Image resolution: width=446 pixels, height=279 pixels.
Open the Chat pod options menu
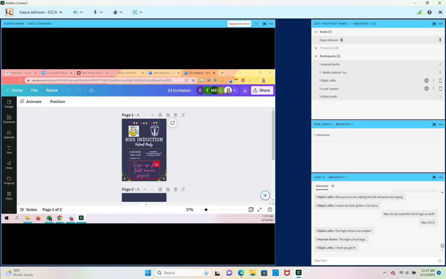(441, 177)
